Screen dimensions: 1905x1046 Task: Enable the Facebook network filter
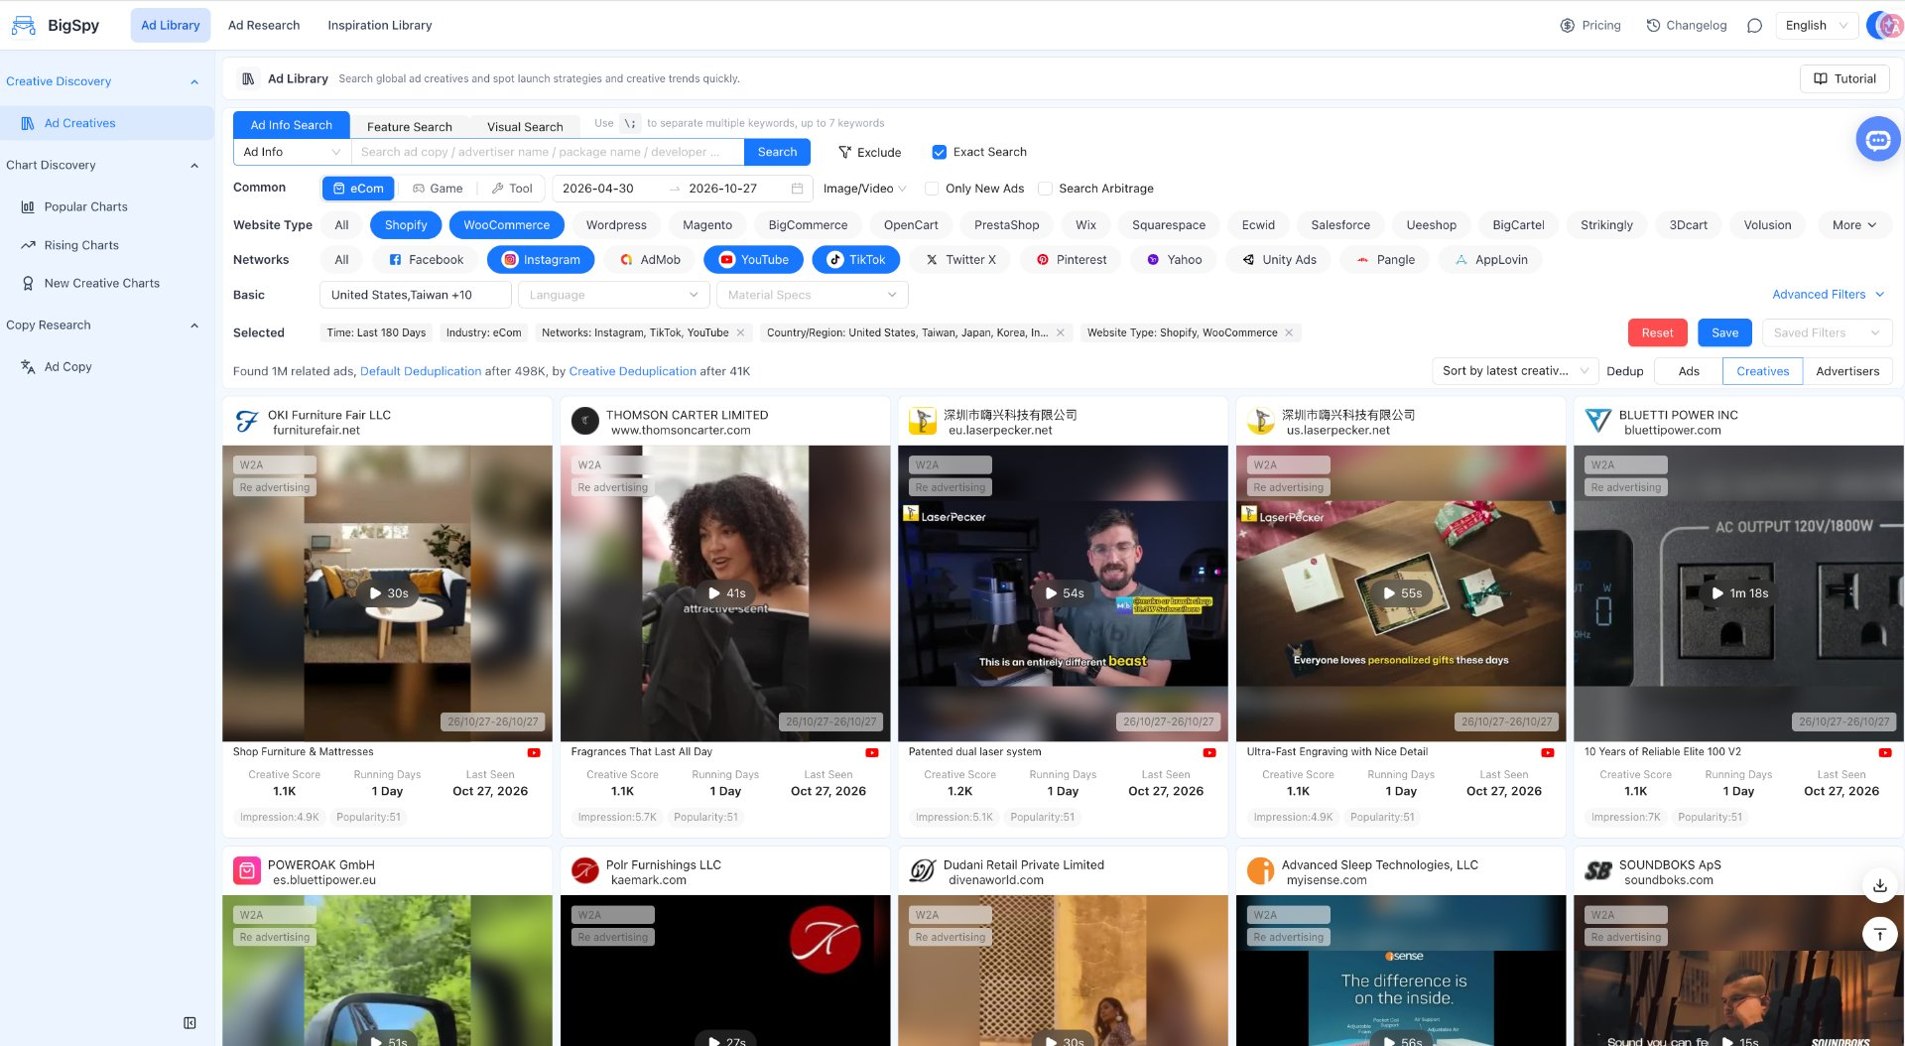point(426,260)
